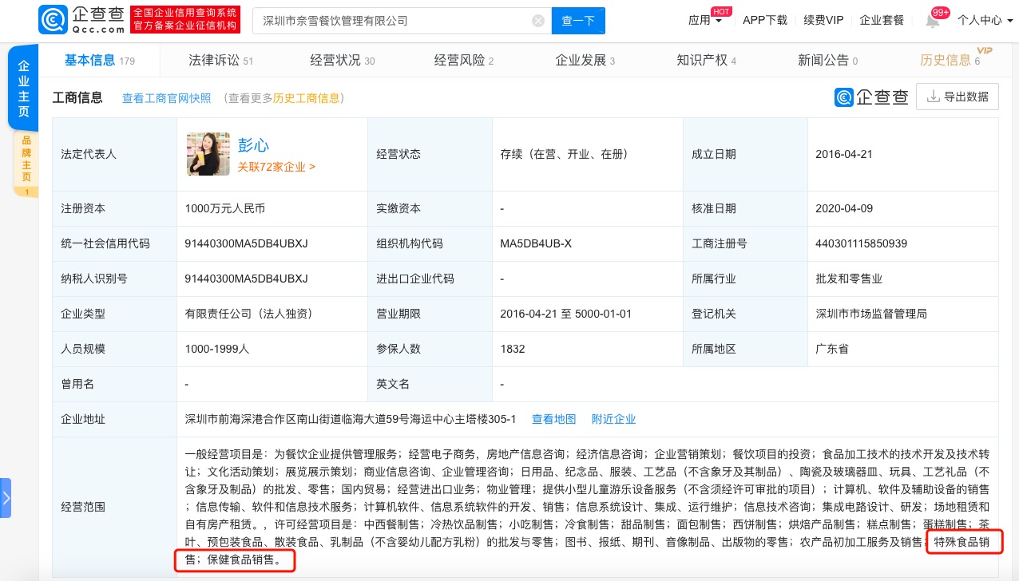Switch to the 知识产权 tab

[x=707, y=60]
